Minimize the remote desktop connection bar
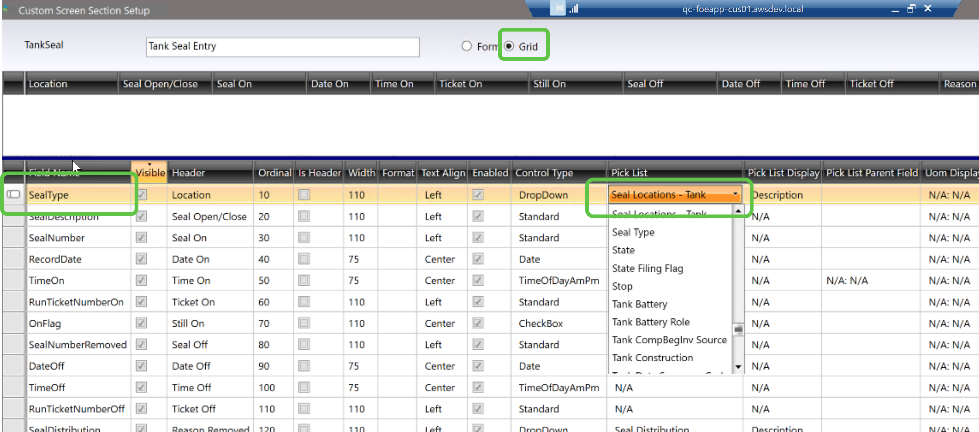 tap(895, 9)
